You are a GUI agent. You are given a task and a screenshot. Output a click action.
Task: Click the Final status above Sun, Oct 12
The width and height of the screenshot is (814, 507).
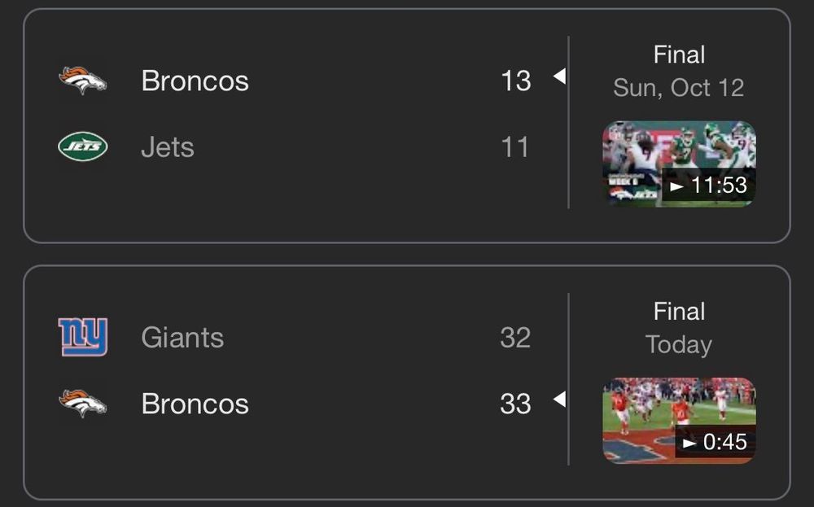679,55
